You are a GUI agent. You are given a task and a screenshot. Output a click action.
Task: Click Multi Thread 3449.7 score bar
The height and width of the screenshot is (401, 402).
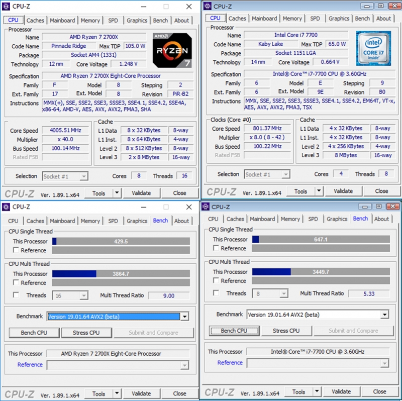click(321, 271)
